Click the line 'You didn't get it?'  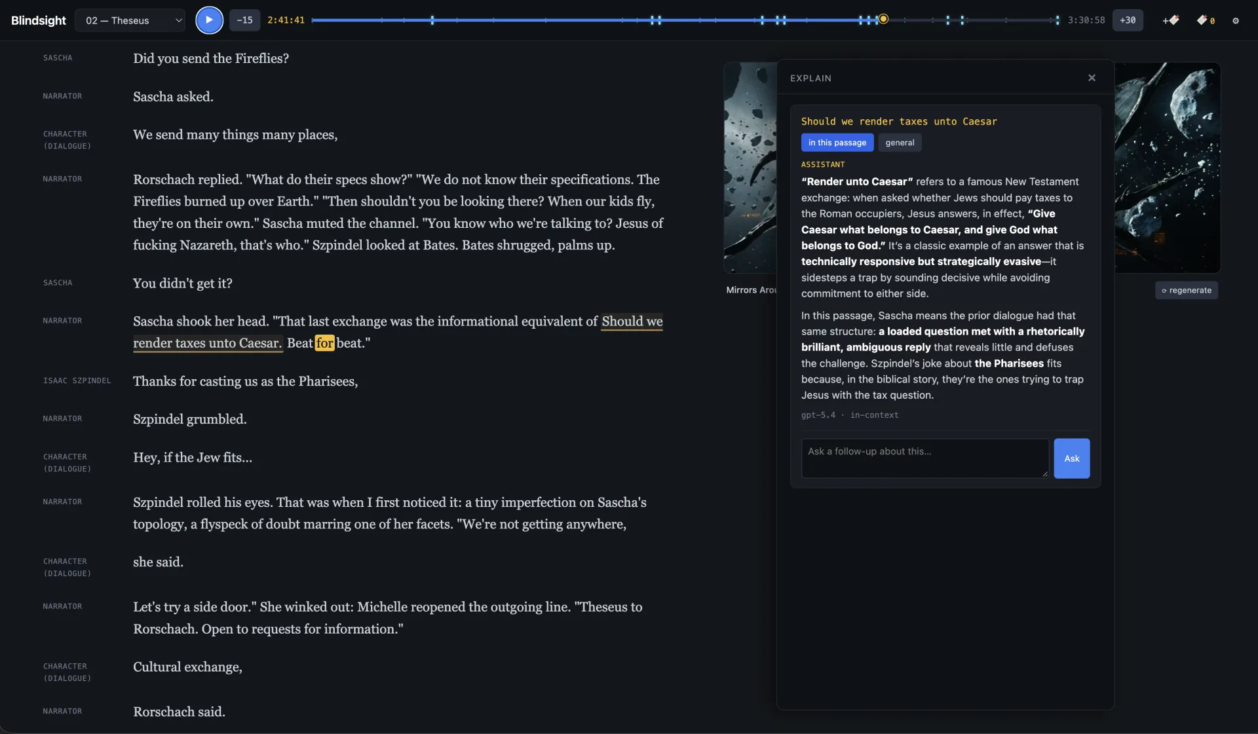[x=183, y=284]
